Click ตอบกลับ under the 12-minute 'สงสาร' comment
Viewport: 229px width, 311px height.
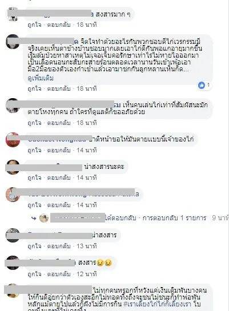[x=59, y=274]
